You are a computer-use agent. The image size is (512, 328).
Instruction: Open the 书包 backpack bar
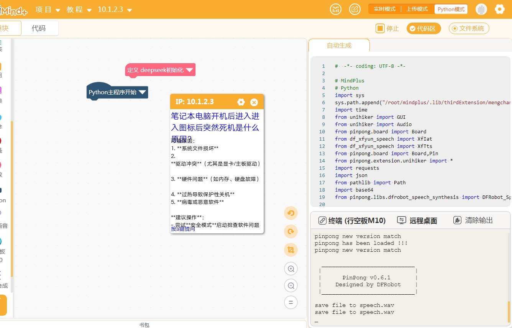pos(144,325)
